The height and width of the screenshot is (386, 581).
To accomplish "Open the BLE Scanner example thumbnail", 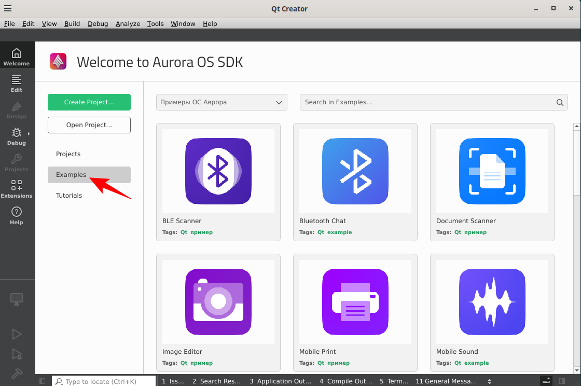I will coord(218,171).
